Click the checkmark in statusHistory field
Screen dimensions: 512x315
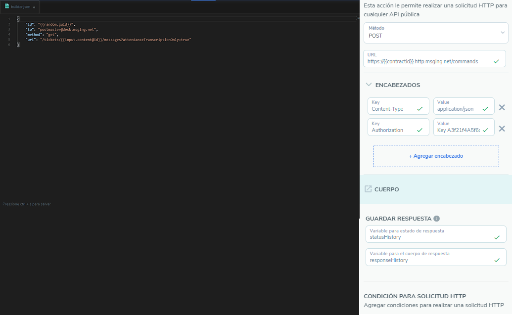(x=497, y=237)
